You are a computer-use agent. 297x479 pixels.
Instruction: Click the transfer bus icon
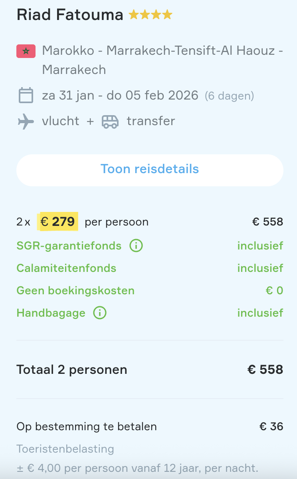[110, 121]
